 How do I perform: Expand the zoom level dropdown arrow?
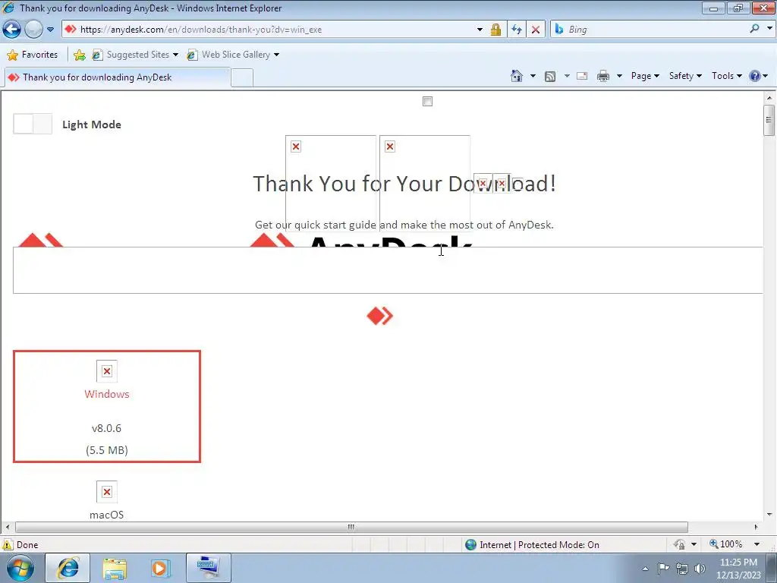pos(757,544)
